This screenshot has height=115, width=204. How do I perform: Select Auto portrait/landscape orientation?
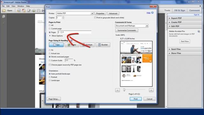click(x=50, y=74)
